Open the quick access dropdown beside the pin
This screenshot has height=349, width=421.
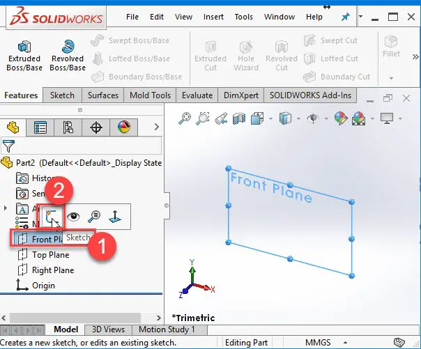[360, 16]
